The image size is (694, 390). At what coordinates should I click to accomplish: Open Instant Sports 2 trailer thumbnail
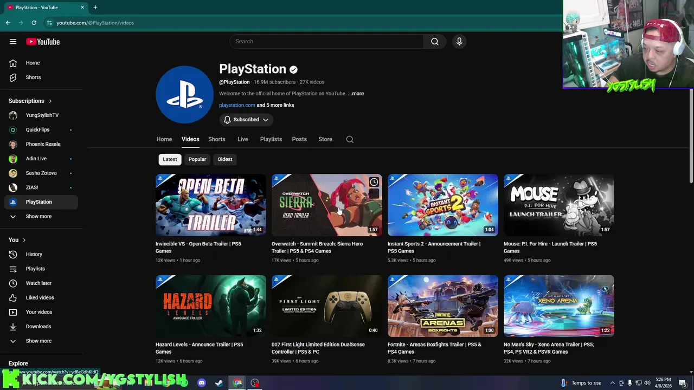pyautogui.click(x=443, y=205)
